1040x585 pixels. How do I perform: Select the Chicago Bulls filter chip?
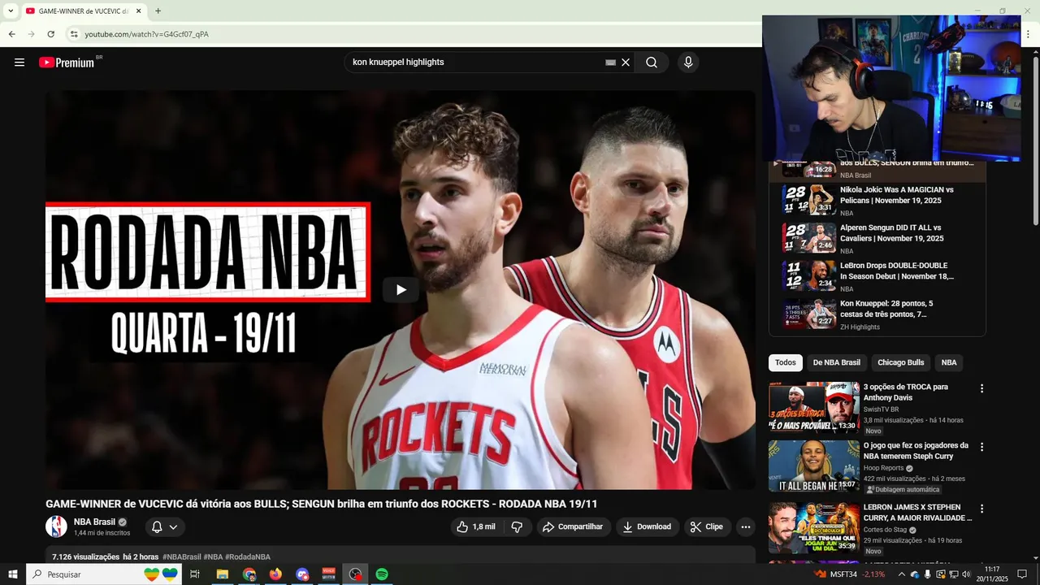coord(901,362)
